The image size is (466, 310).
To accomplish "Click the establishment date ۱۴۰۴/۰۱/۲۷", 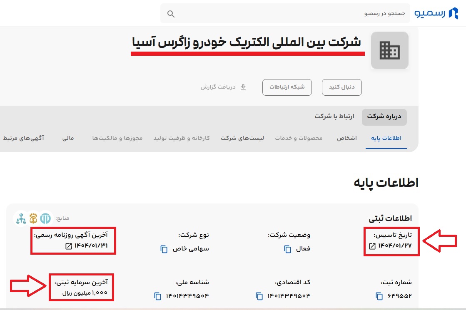I will click(395, 246).
